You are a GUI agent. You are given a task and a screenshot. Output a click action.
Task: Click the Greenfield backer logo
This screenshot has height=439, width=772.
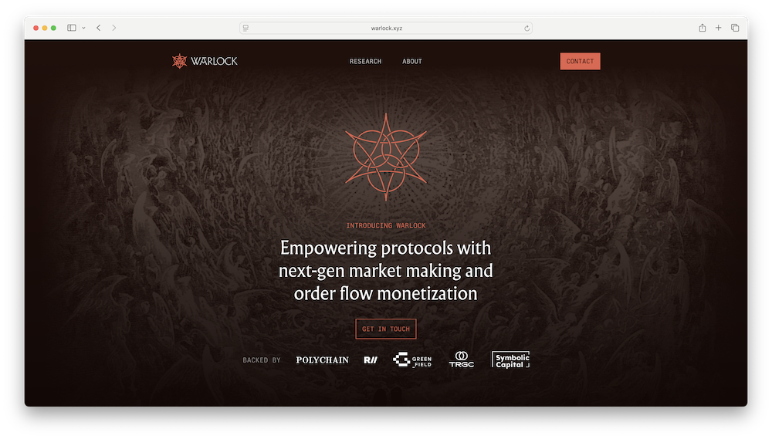coord(412,360)
